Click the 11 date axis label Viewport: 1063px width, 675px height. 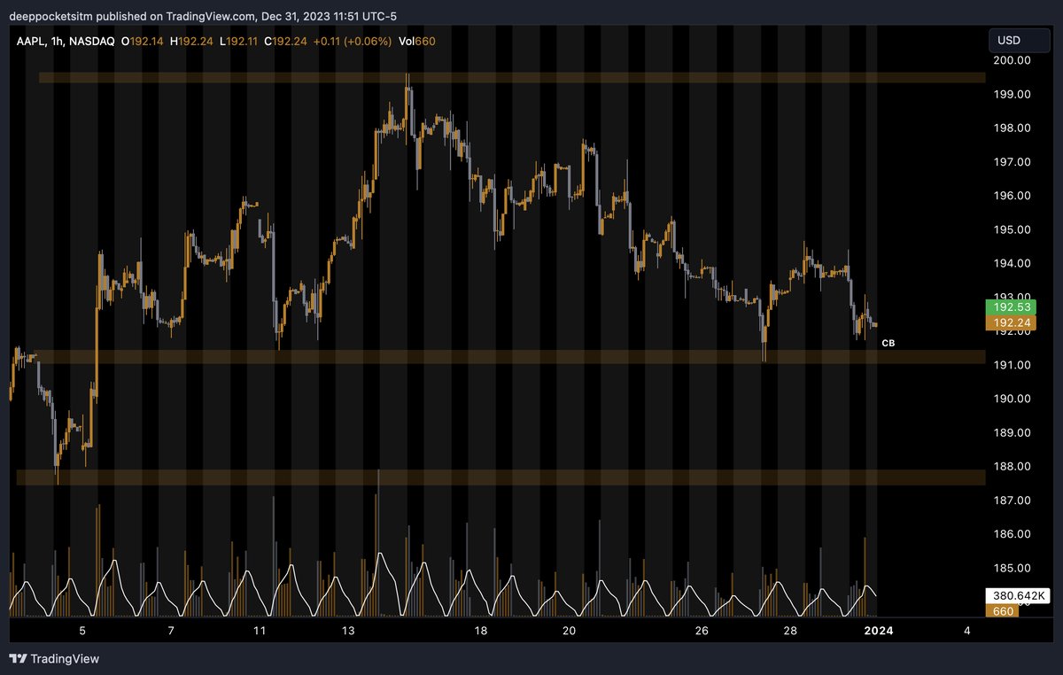point(260,631)
